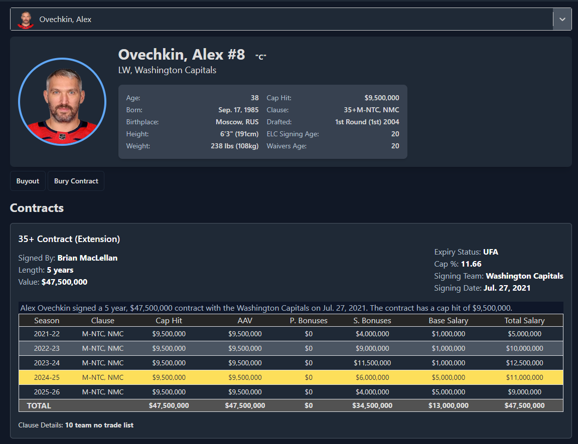This screenshot has height=444, width=578.
Task: Click the TOTAL row label
Action: [39, 406]
